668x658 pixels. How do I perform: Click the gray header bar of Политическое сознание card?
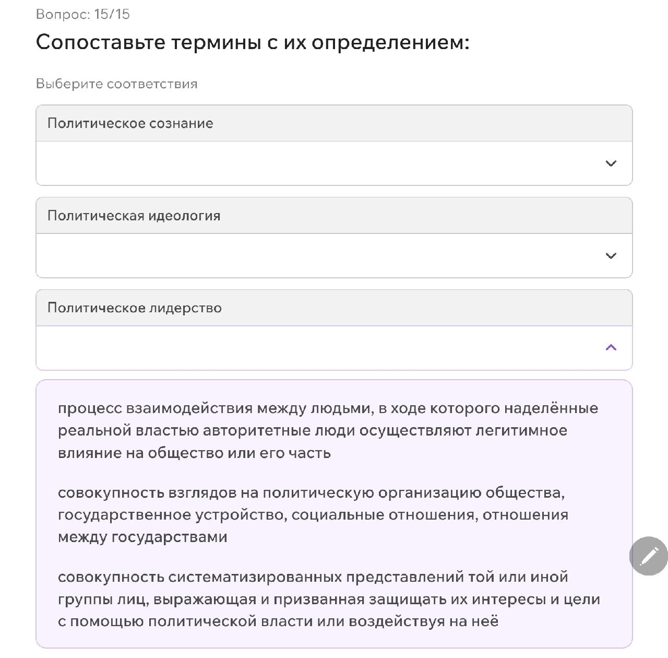[x=334, y=123]
